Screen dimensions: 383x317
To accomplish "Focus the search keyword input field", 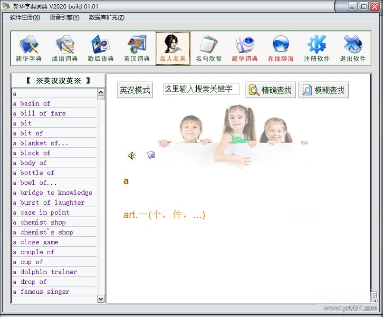I will click(201, 89).
